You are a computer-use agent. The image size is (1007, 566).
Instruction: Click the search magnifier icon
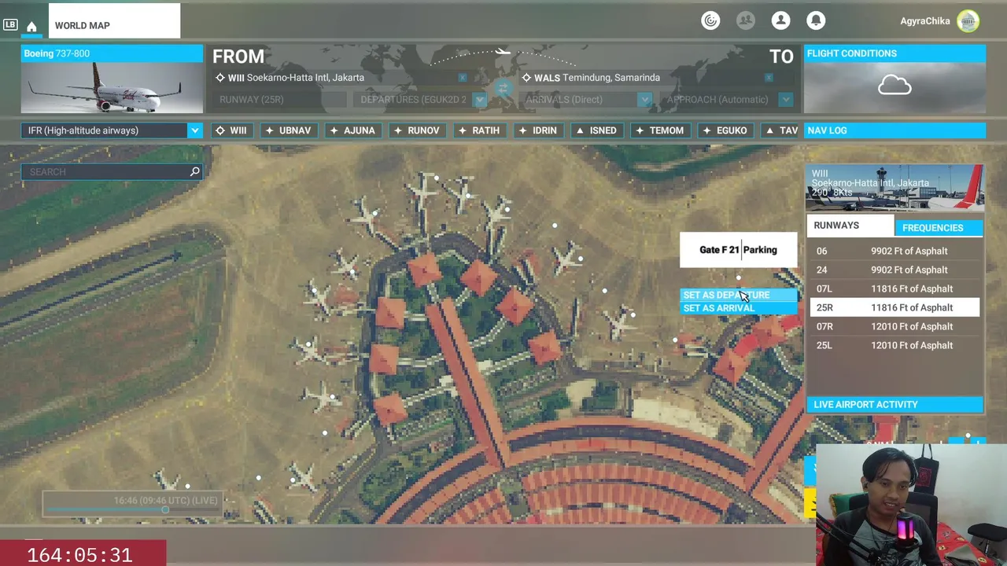coord(195,171)
